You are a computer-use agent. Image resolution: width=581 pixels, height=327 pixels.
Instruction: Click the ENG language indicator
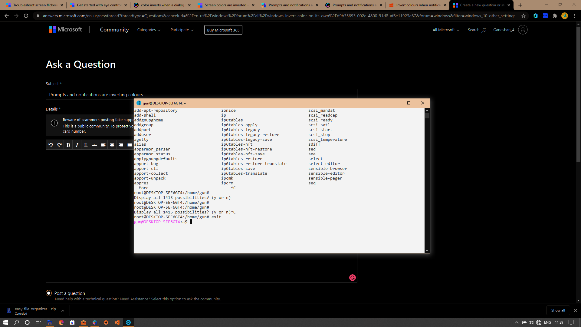pyautogui.click(x=547, y=322)
